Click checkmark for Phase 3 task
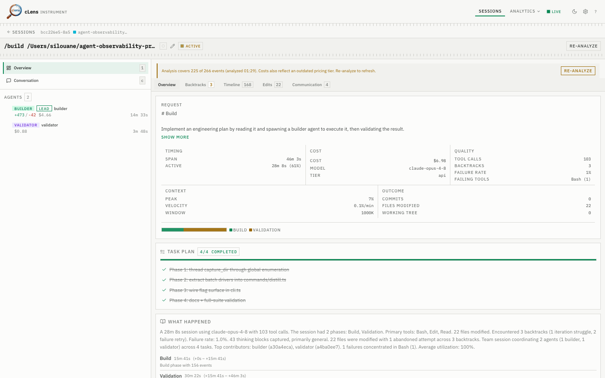This screenshot has width=605, height=378. pos(164,290)
